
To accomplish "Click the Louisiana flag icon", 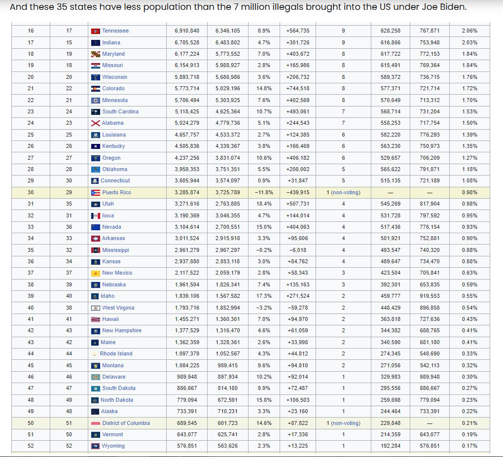I will click(x=96, y=135).
